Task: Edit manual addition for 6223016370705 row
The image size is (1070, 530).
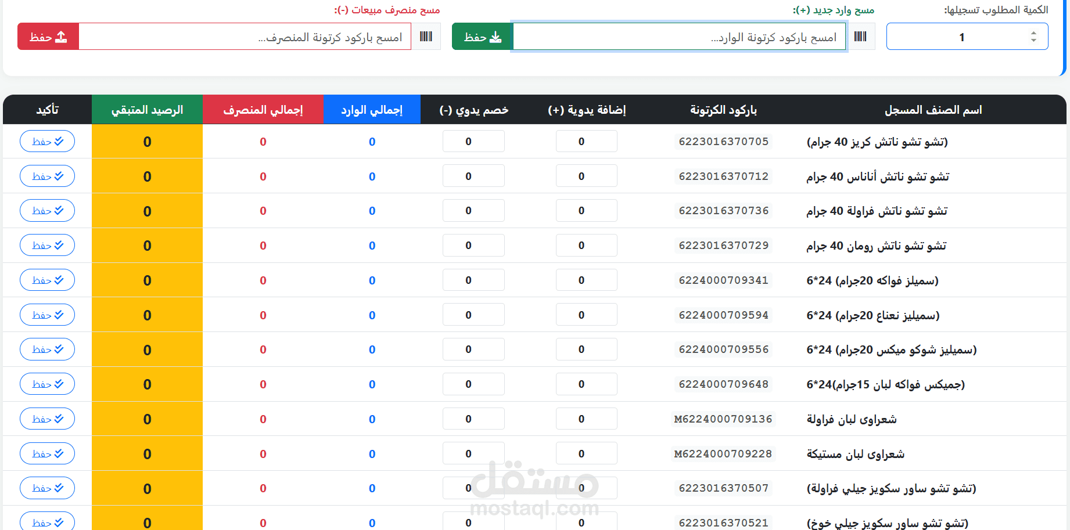Action: [586, 141]
